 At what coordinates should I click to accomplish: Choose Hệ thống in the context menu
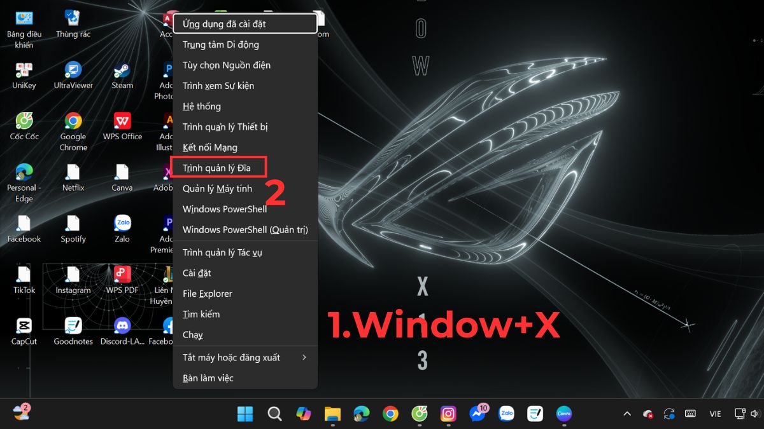(246, 106)
